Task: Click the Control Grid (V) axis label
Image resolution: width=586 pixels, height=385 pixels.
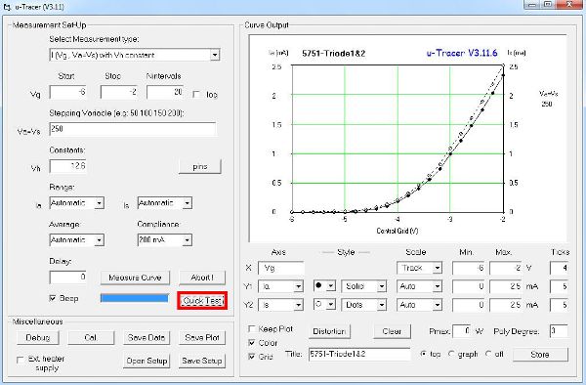Action: [x=397, y=231]
